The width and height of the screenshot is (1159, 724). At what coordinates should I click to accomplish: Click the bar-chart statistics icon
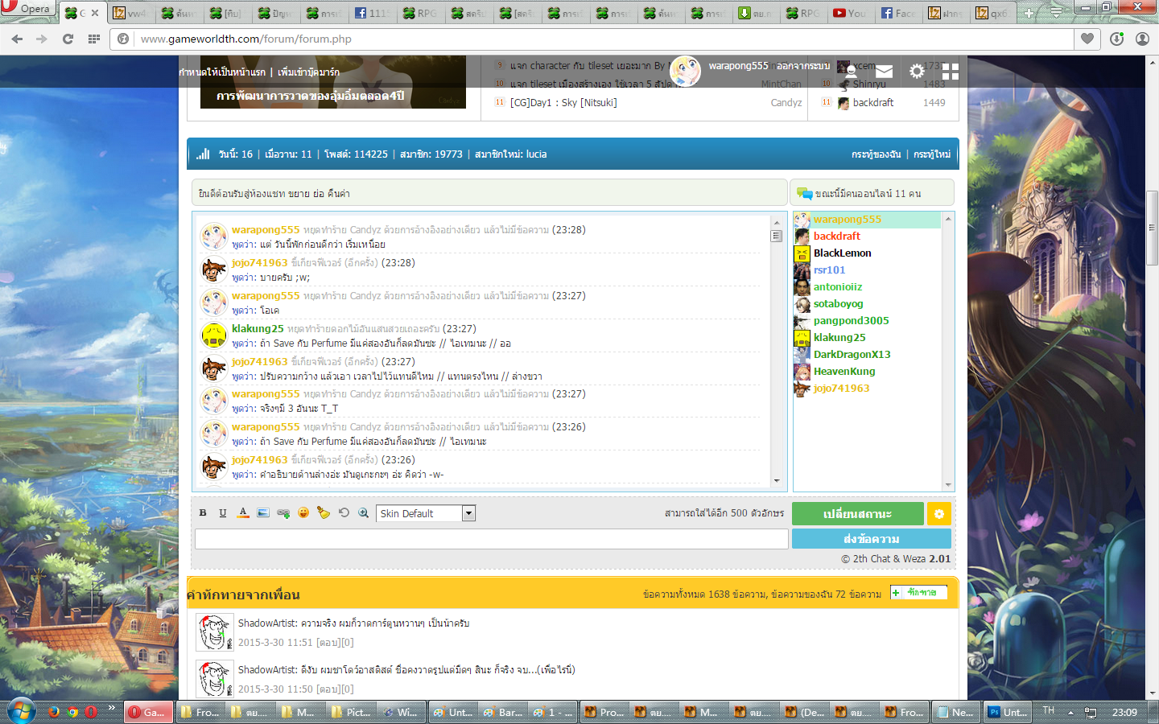click(203, 154)
